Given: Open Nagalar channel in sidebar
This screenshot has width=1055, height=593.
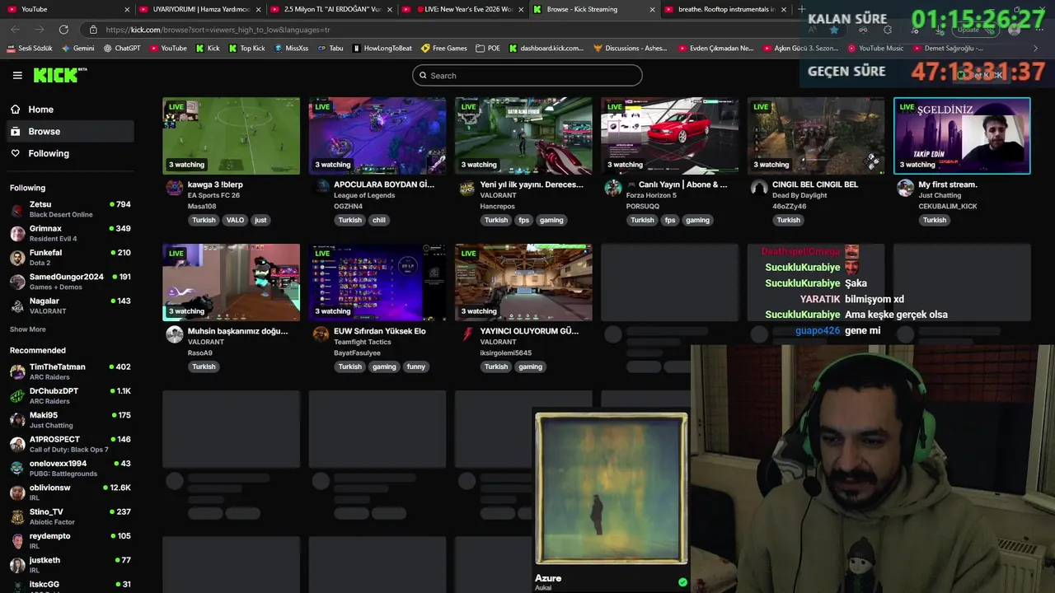Looking at the screenshot, I should coord(70,306).
